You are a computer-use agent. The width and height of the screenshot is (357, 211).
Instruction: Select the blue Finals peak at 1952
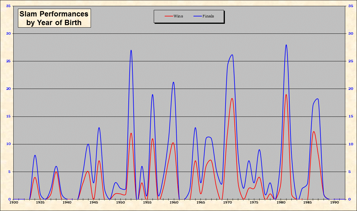tap(131, 50)
